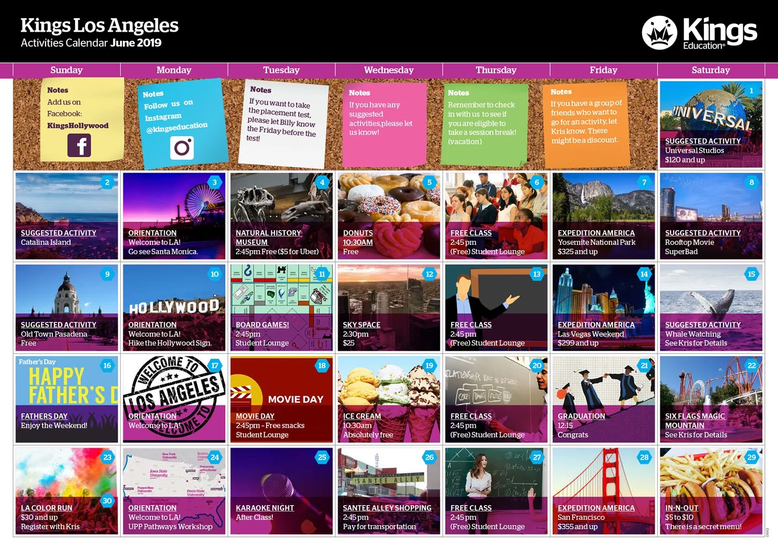Click the date badge numbered 7
The width and height of the screenshot is (778, 550).
(x=644, y=182)
